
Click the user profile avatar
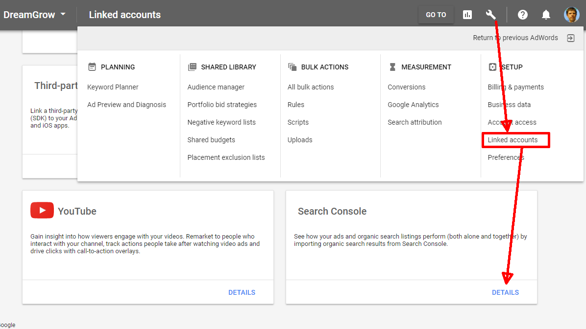571,15
